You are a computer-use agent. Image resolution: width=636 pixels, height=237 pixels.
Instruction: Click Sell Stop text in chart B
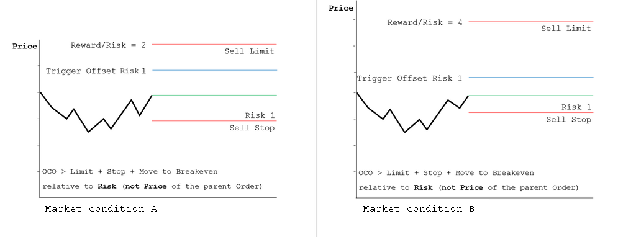tap(568, 120)
